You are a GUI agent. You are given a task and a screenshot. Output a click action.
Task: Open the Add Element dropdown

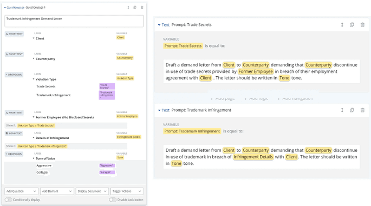(57, 191)
